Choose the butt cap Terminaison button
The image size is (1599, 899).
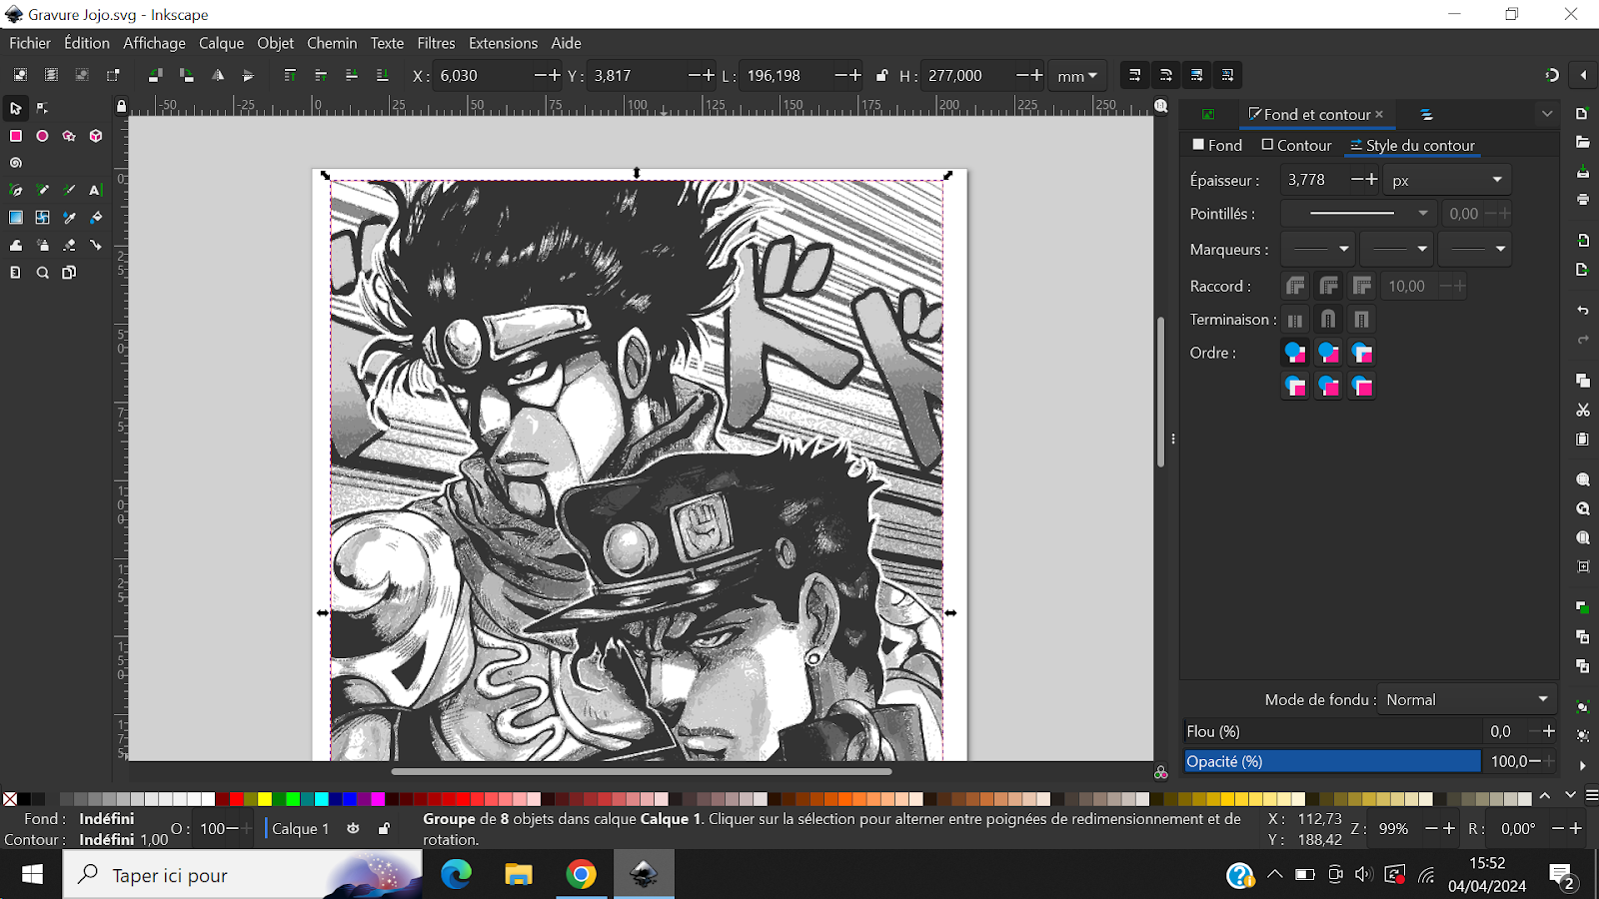tap(1295, 320)
